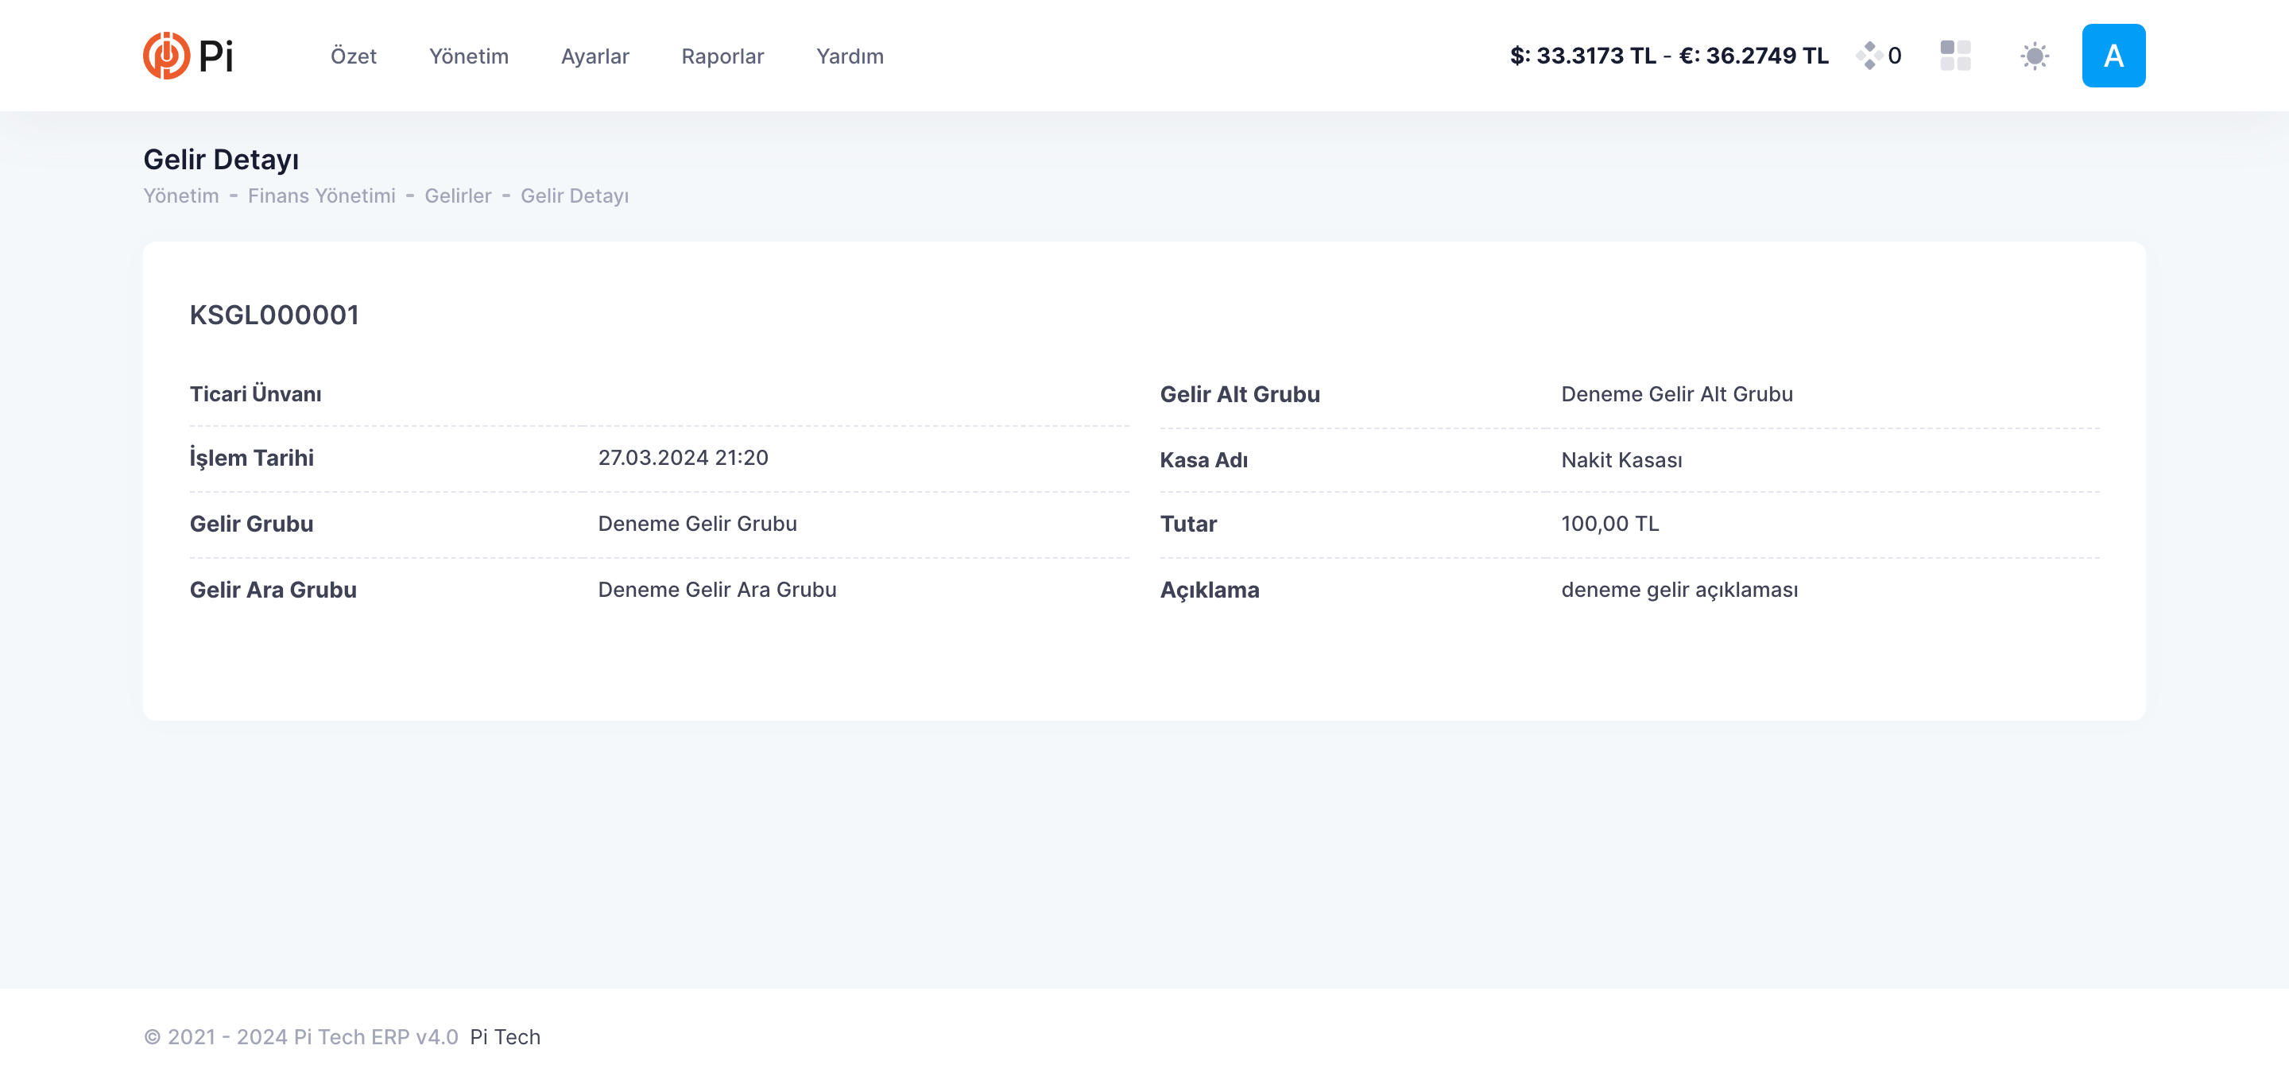2289x1084 pixels.
Task: Expand the Yardım menu
Action: 850,56
